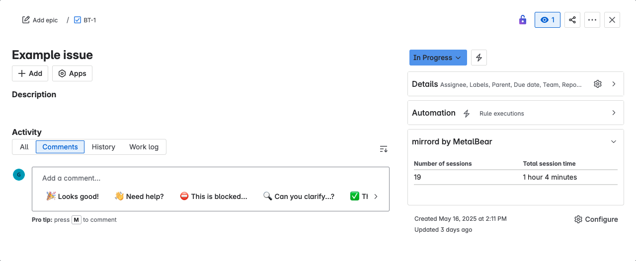Switch to the History activity tab

[x=103, y=147]
